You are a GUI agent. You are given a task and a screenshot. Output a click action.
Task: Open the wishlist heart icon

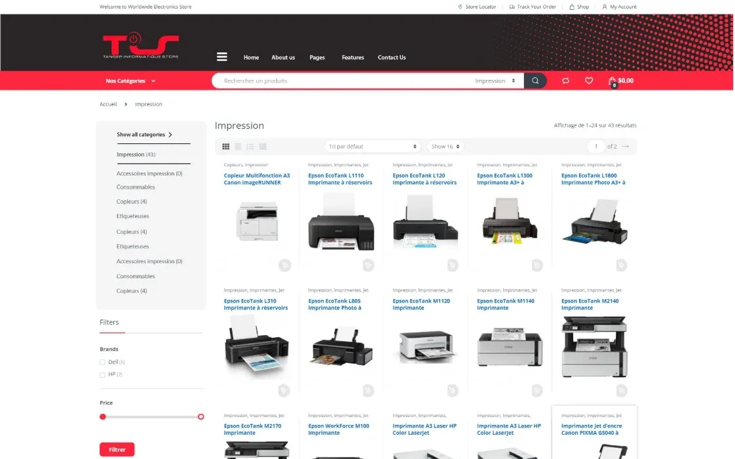pos(589,81)
